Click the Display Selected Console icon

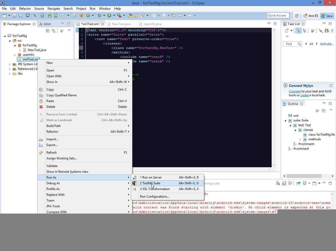305,183
